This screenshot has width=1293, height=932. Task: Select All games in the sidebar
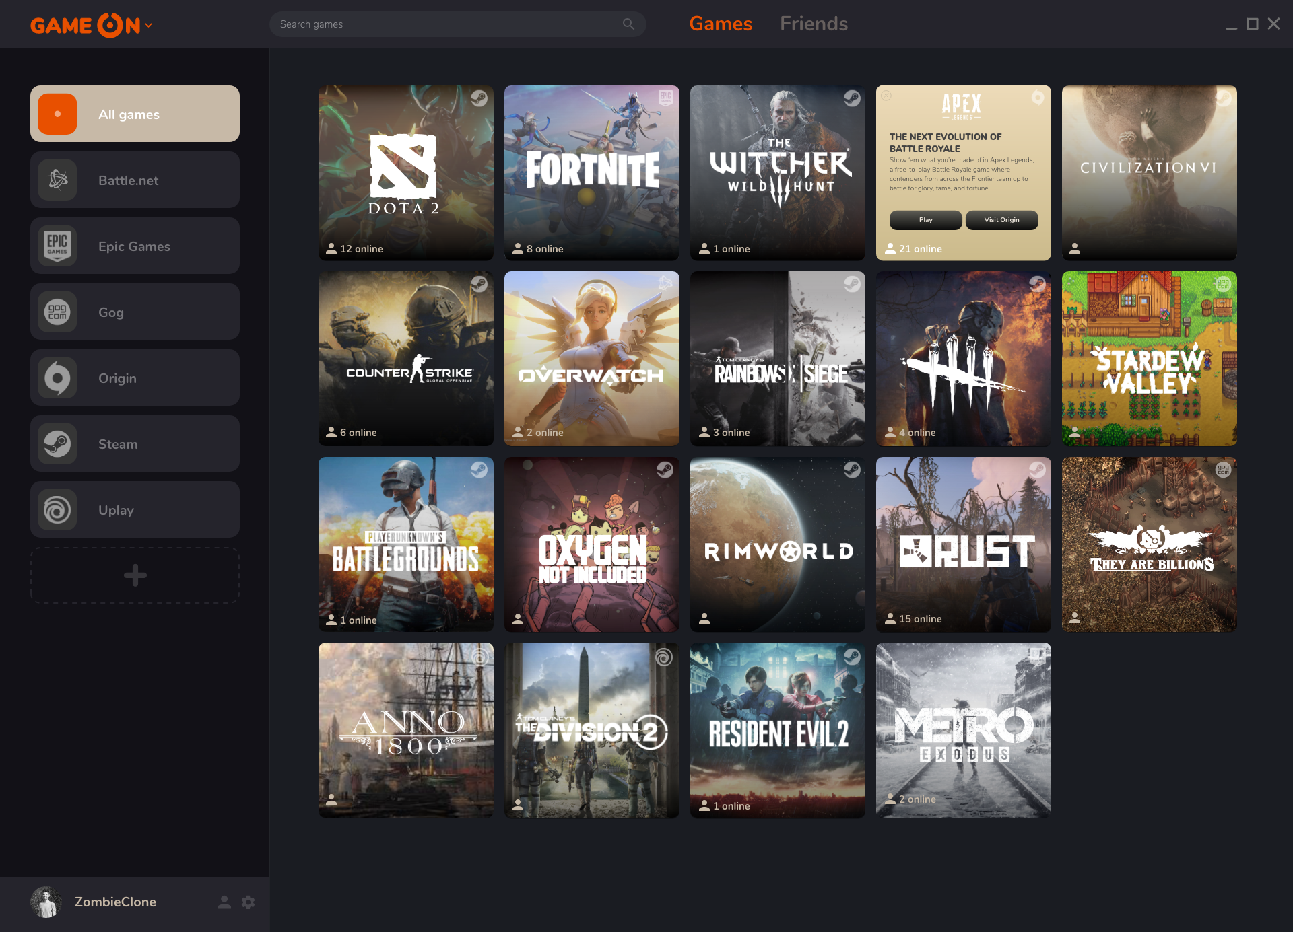(135, 114)
